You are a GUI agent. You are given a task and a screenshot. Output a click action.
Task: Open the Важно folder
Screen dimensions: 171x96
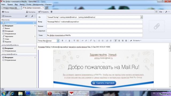pos(18,28)
